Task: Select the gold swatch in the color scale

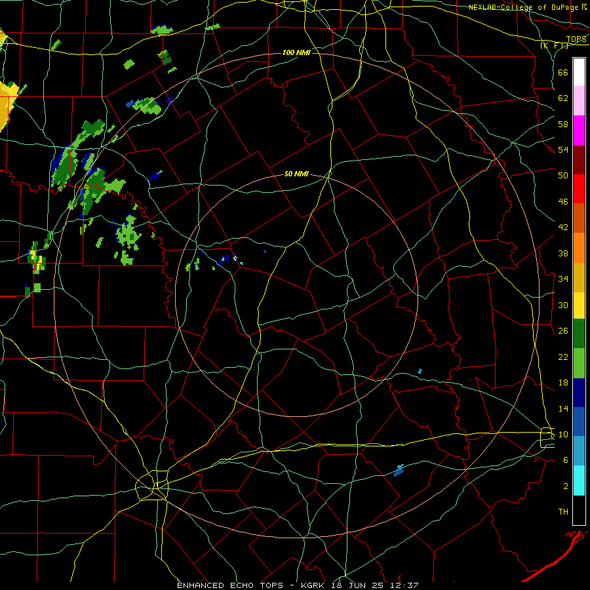Action: [x=579, y=277]
